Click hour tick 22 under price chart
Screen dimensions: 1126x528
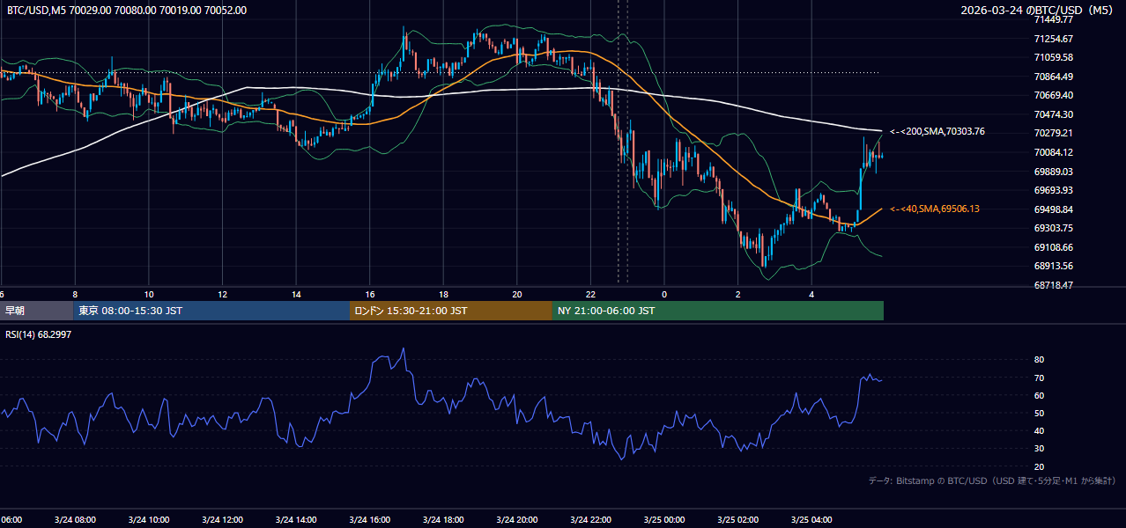pyautogui.click(x=590, y=294)
